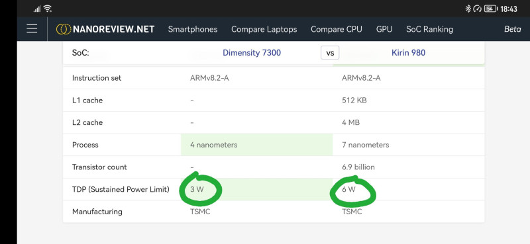Viewport: 530px width, 244px height.
Task: Click the NanoReview.net logo
Action: [105, 29]
